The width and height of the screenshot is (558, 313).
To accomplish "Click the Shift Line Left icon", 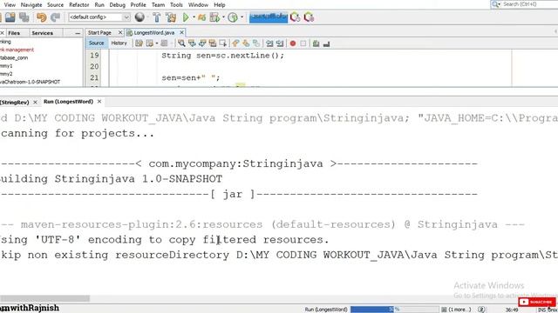I will tap(269, 43).
